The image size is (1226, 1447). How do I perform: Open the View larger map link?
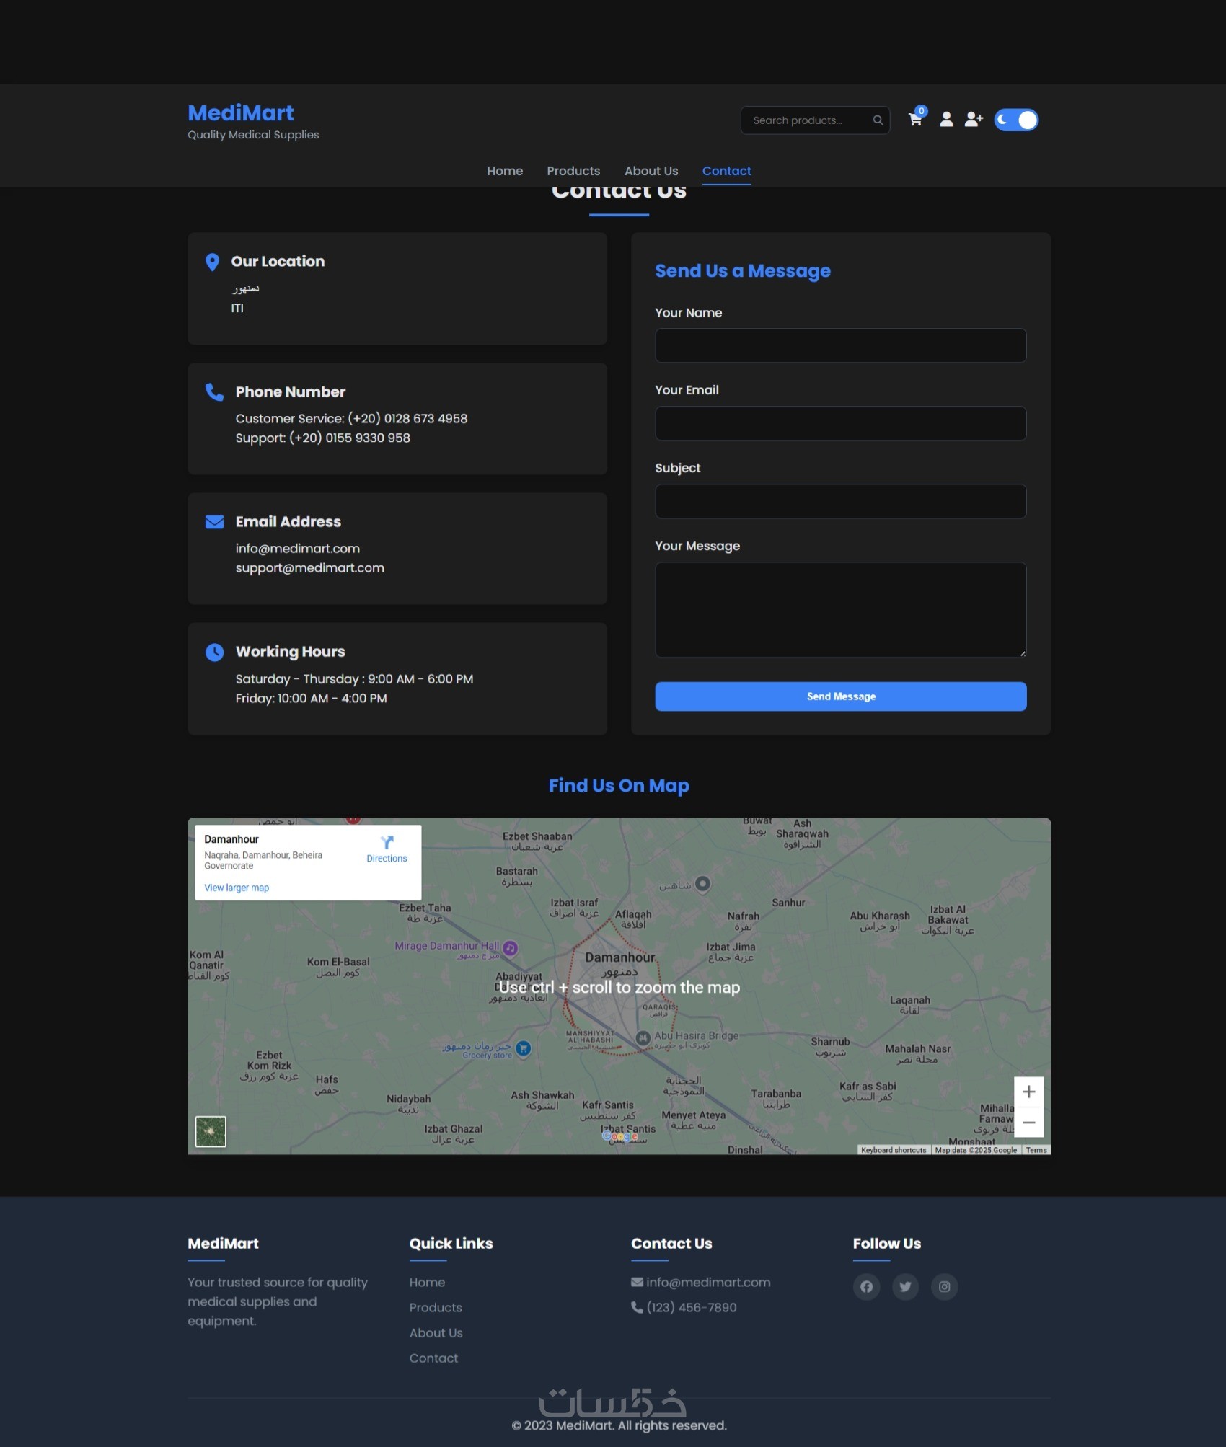(237, 888)
